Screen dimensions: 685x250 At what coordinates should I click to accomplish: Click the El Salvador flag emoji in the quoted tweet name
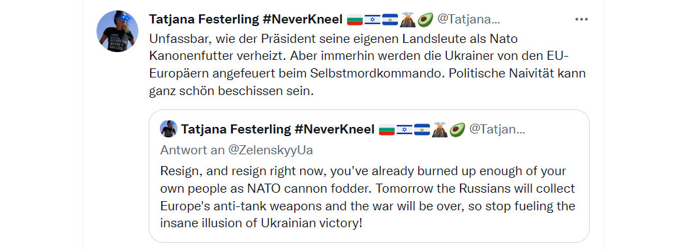point(421,130)
